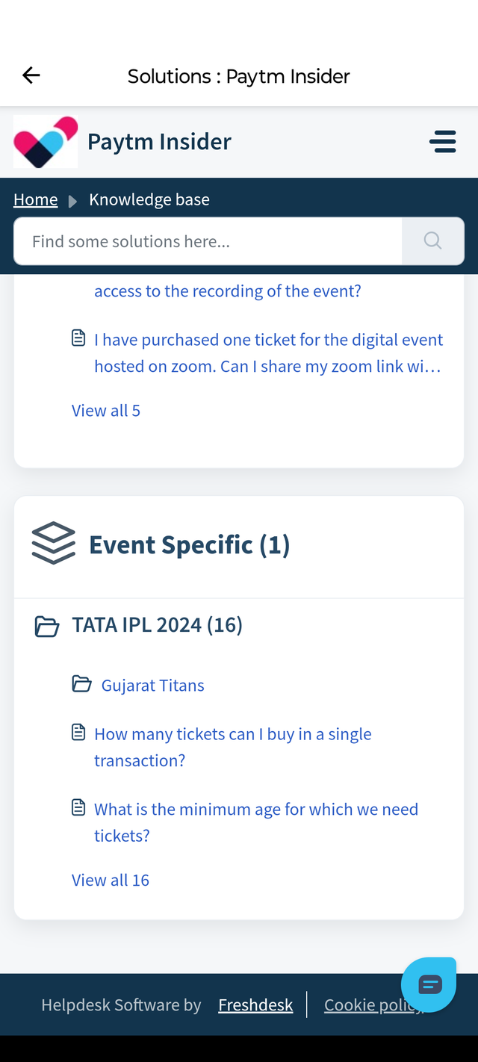
Task: Click the Event Specific stack icon
Action: click(54, 543)
